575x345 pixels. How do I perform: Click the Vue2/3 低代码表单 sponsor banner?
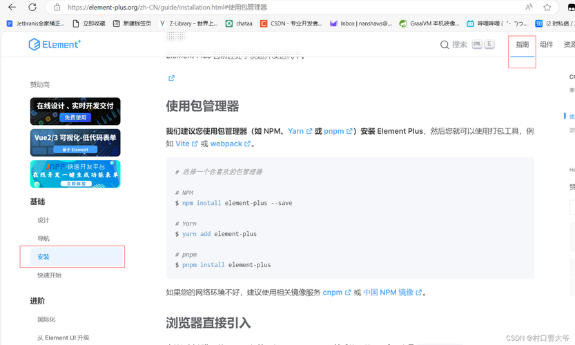pyautogui.click(x=75, y=143)
